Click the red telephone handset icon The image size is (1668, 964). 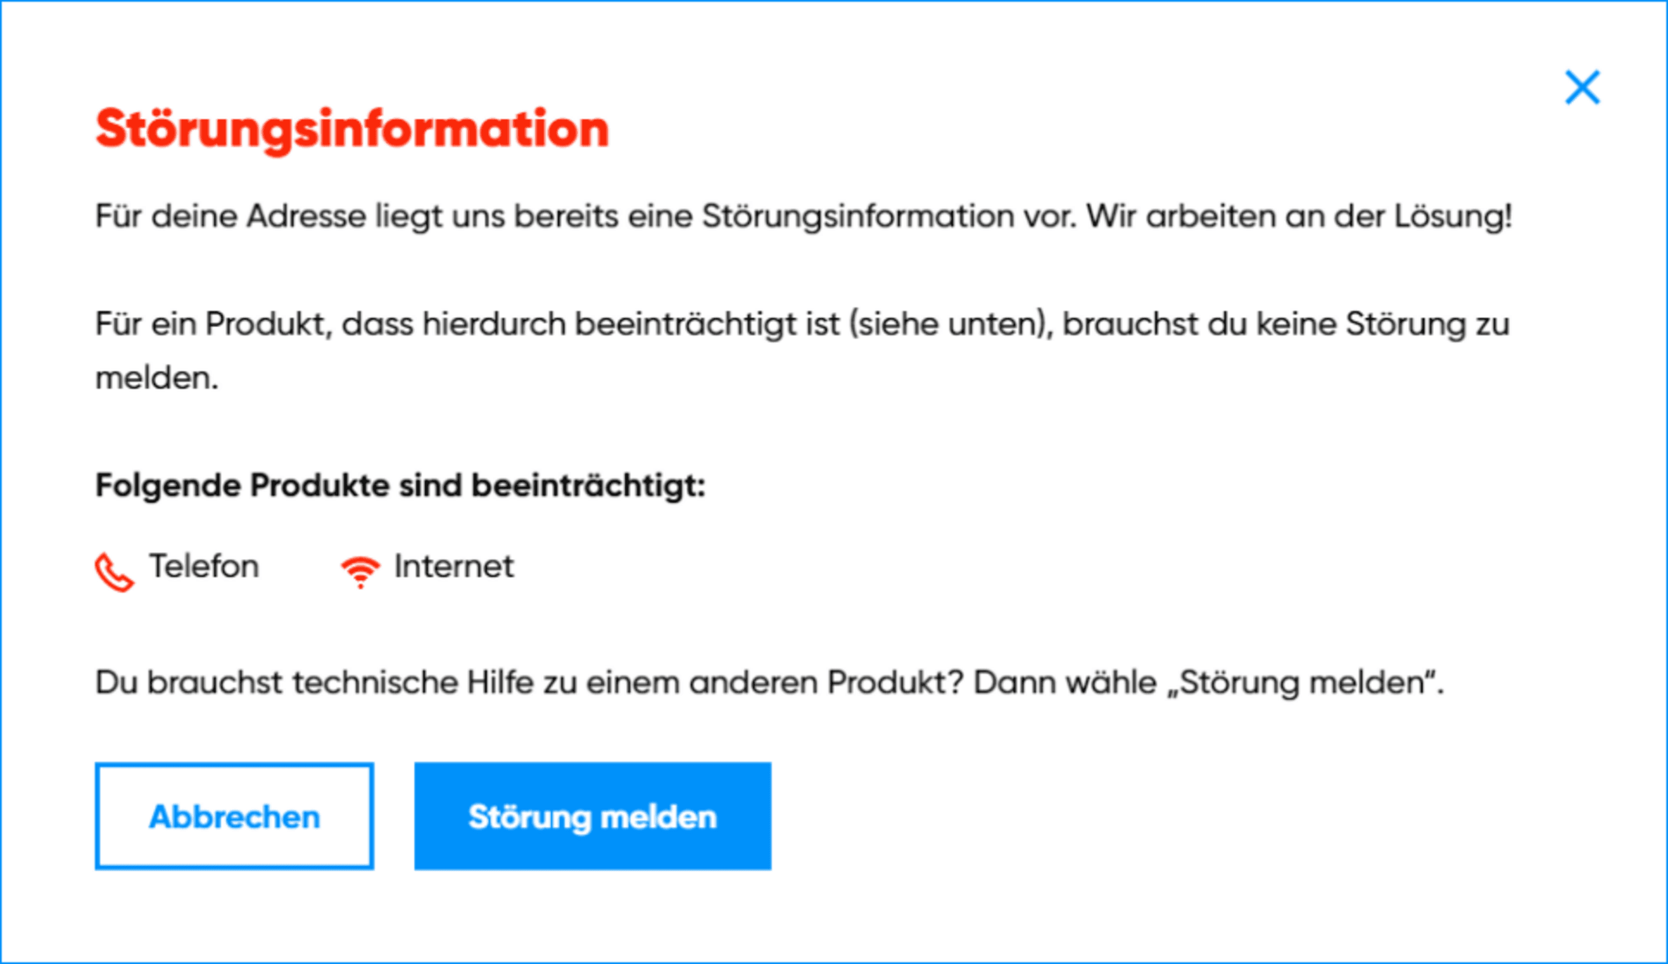click(x=114, y=571)
